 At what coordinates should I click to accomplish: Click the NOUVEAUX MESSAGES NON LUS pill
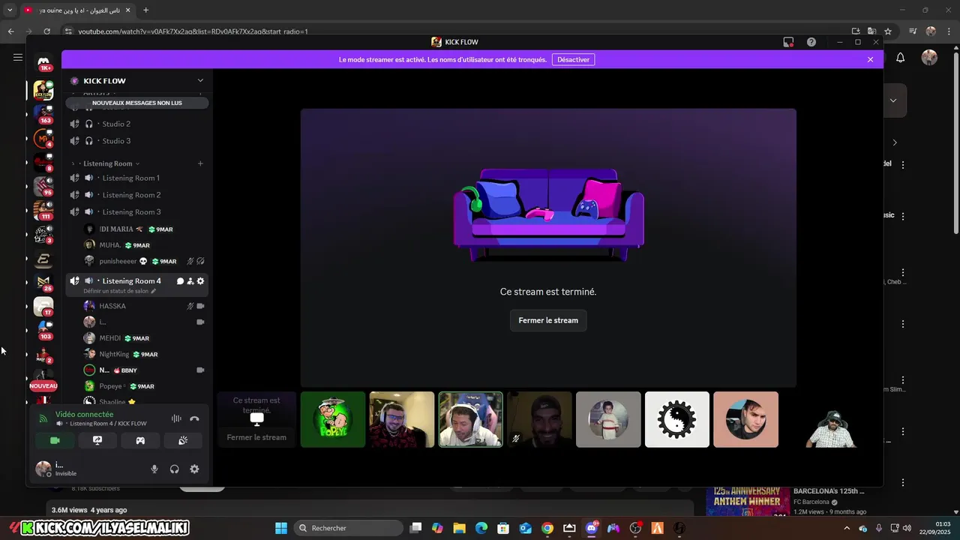[x=137, y=103]
